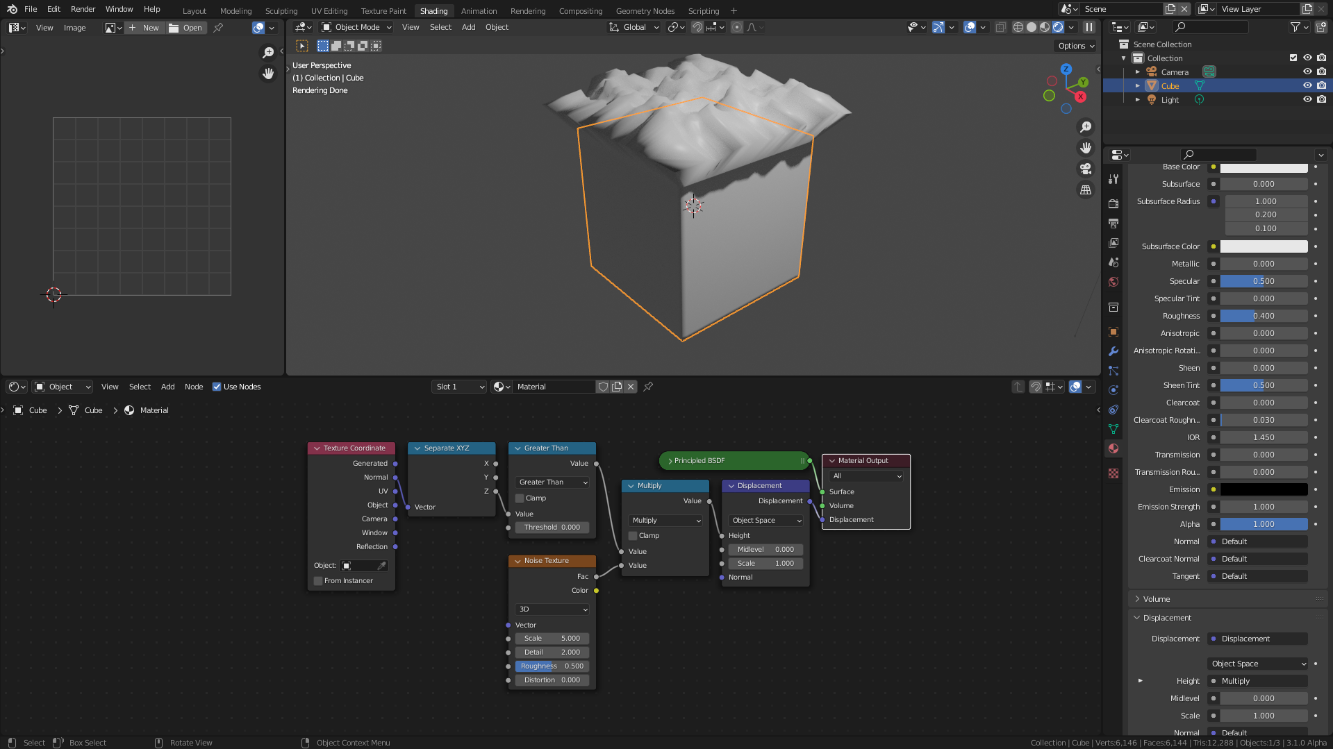
Task: Click the viewport pan hand icon
Action: (x=1086, y=148)
